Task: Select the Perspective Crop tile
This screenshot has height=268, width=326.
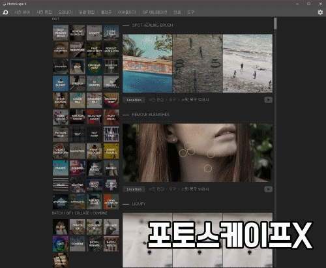Action: point(111,67)
